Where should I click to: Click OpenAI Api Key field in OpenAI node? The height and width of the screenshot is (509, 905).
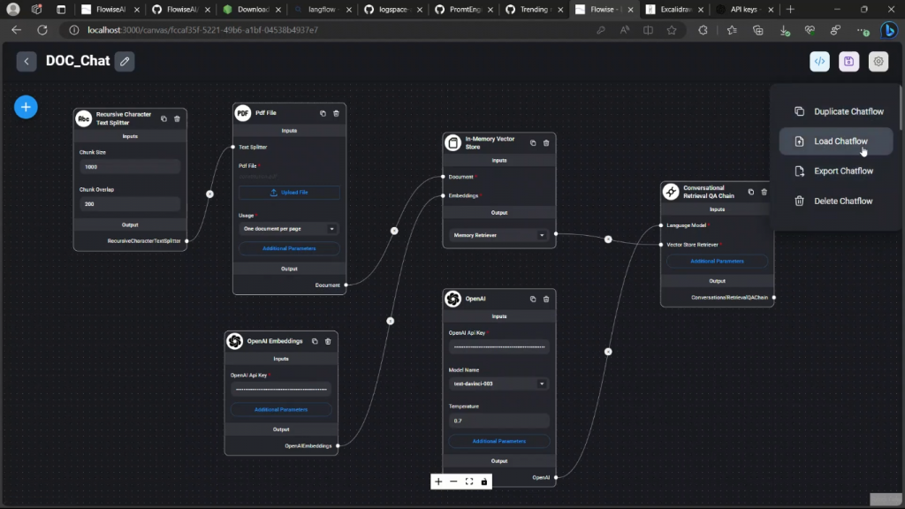pyautogui.click(x=498, y=347)
